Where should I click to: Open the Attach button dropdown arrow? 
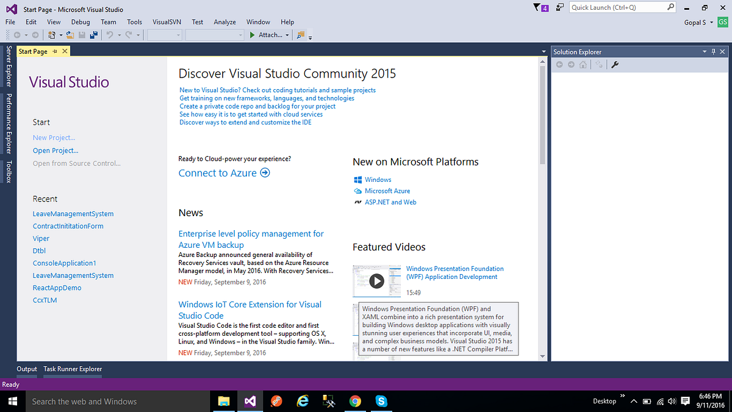pos(287,35)
